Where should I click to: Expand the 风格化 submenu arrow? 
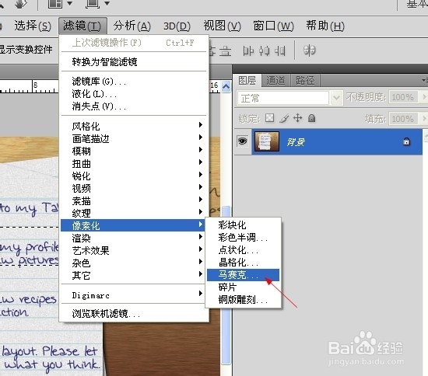tap(201, 125)
